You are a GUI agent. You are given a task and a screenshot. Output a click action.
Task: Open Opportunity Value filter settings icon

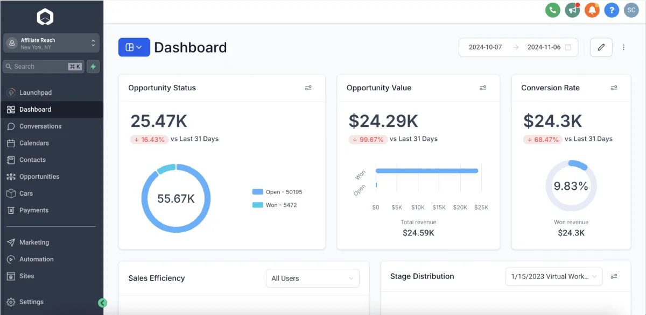(483, 88)
